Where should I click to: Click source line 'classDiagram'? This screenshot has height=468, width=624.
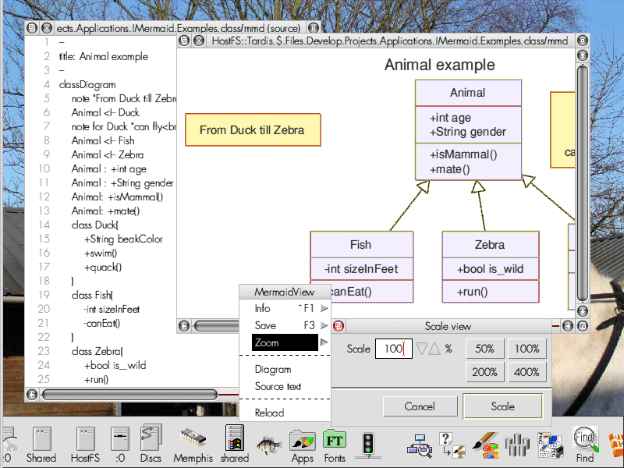[87, 85]
